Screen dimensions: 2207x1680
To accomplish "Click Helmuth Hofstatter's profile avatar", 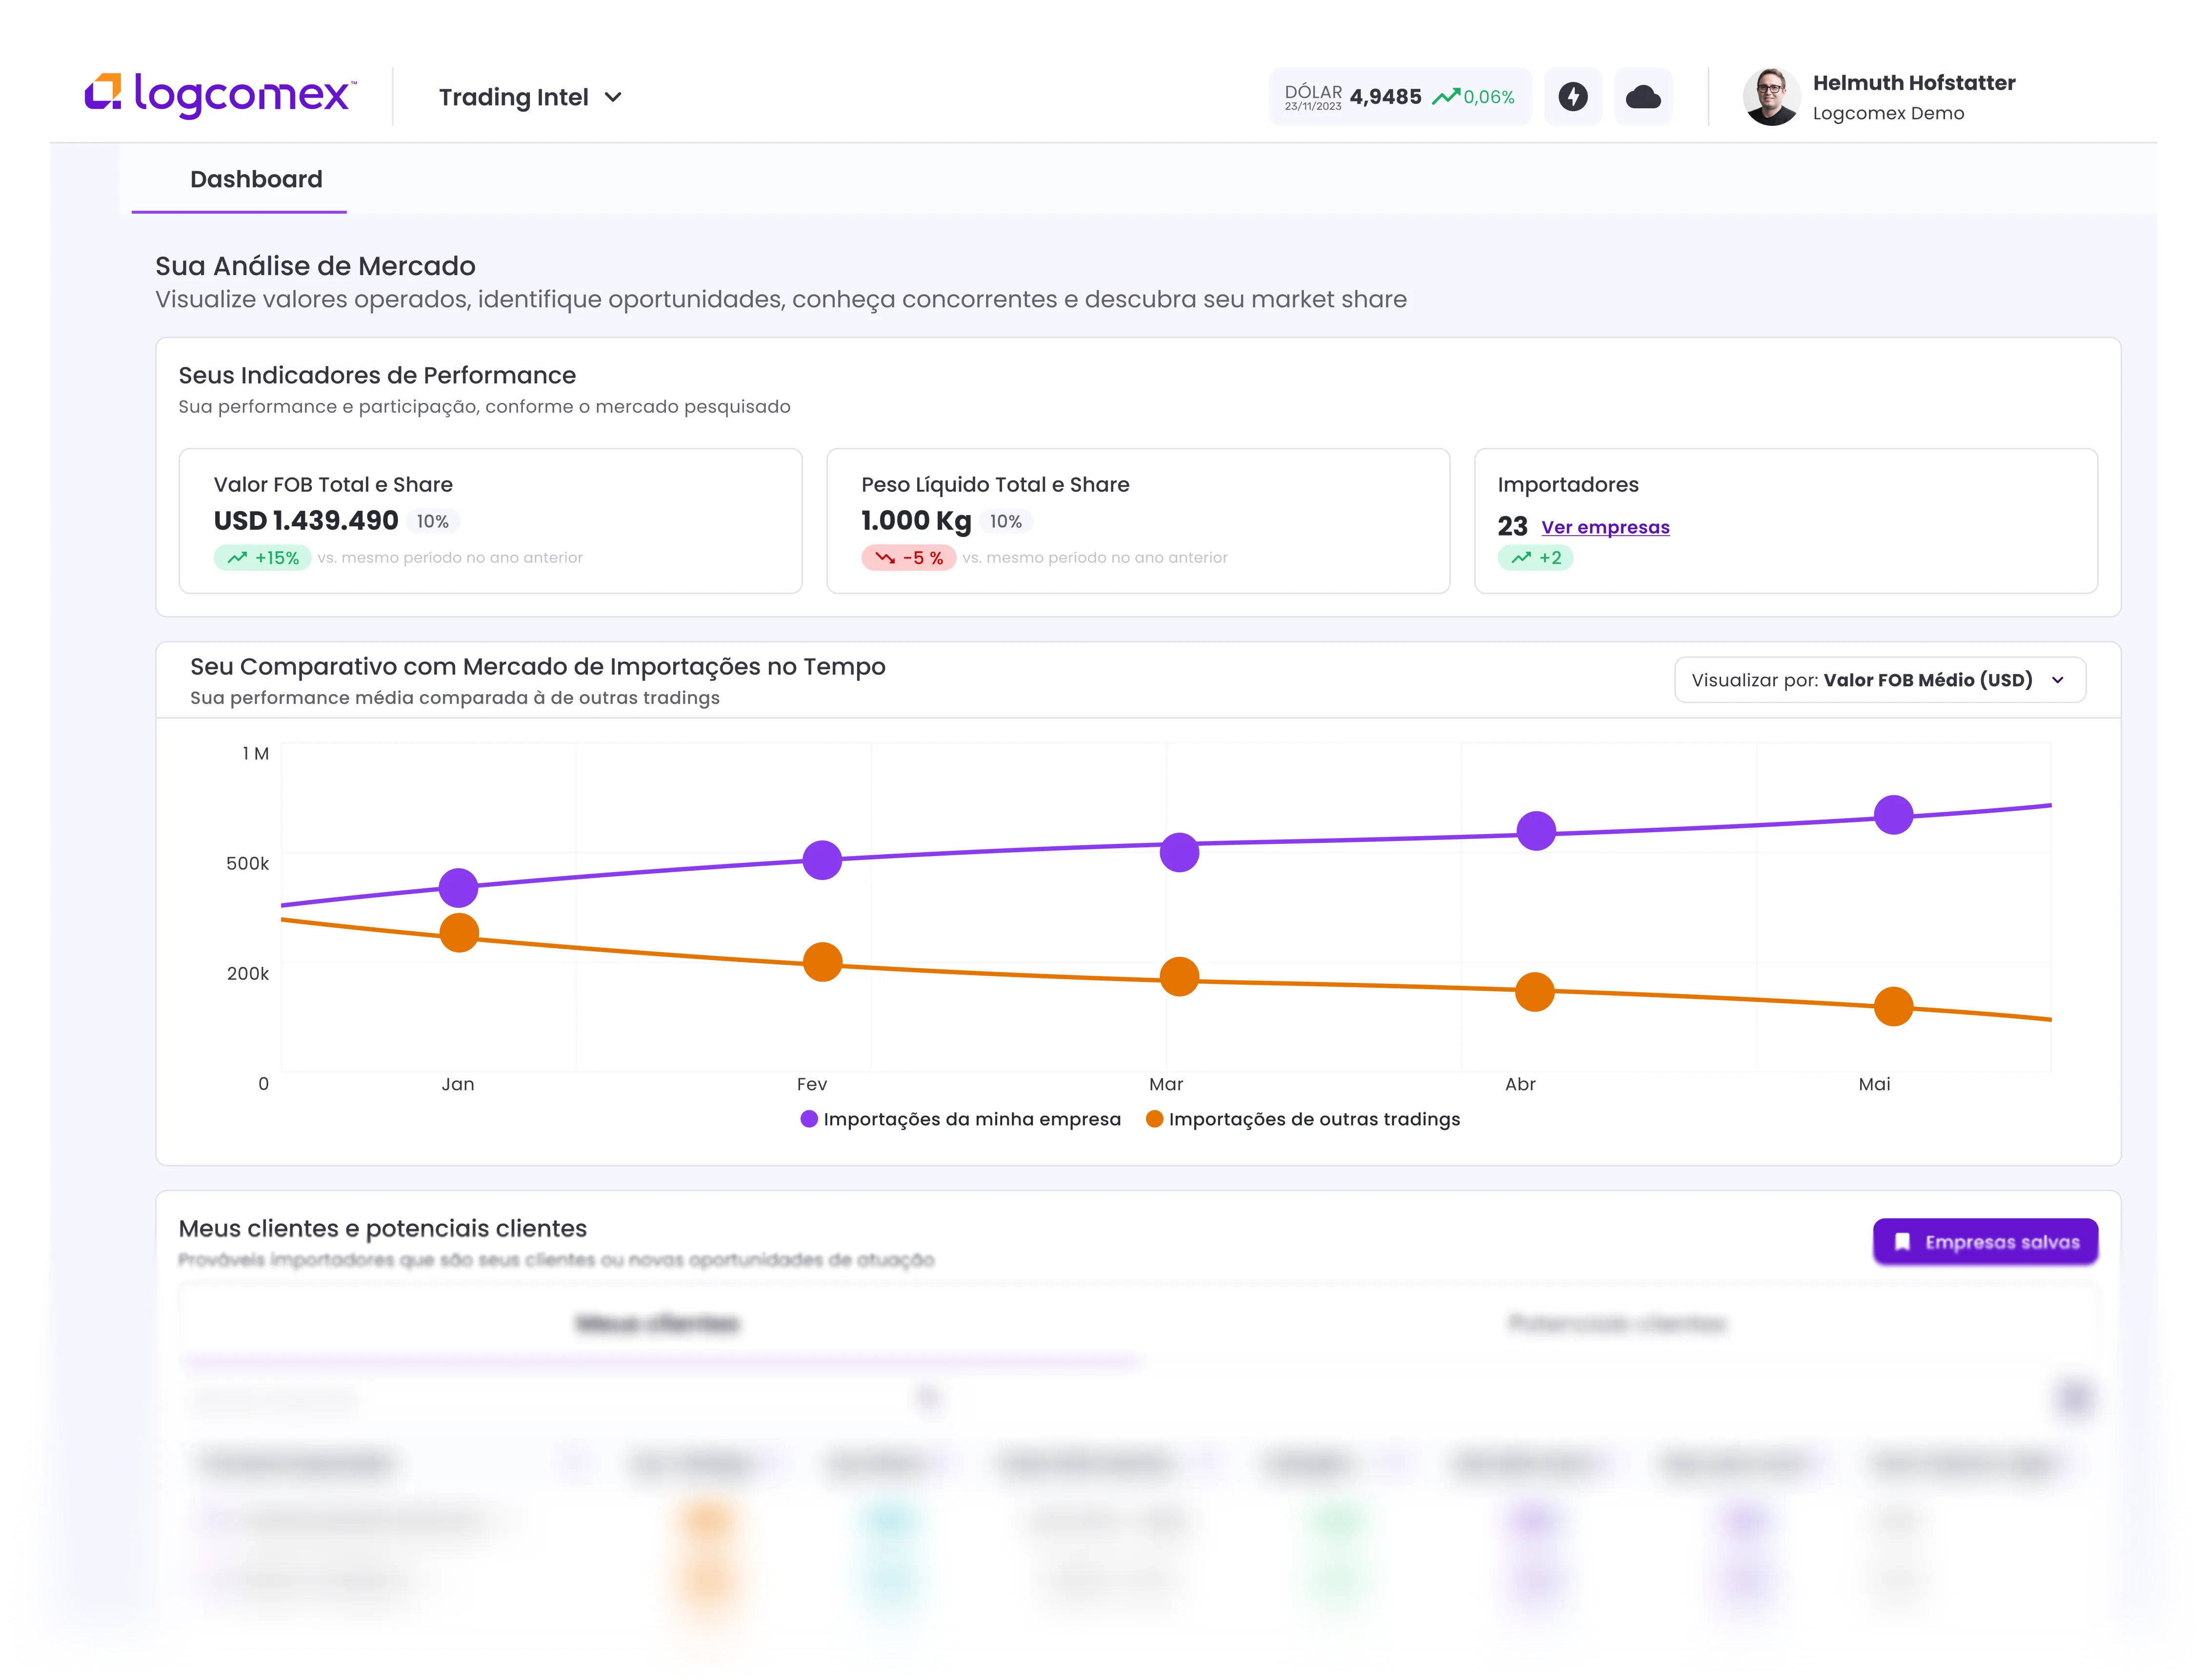I will pyautogui.click(x=1771, y=97).
